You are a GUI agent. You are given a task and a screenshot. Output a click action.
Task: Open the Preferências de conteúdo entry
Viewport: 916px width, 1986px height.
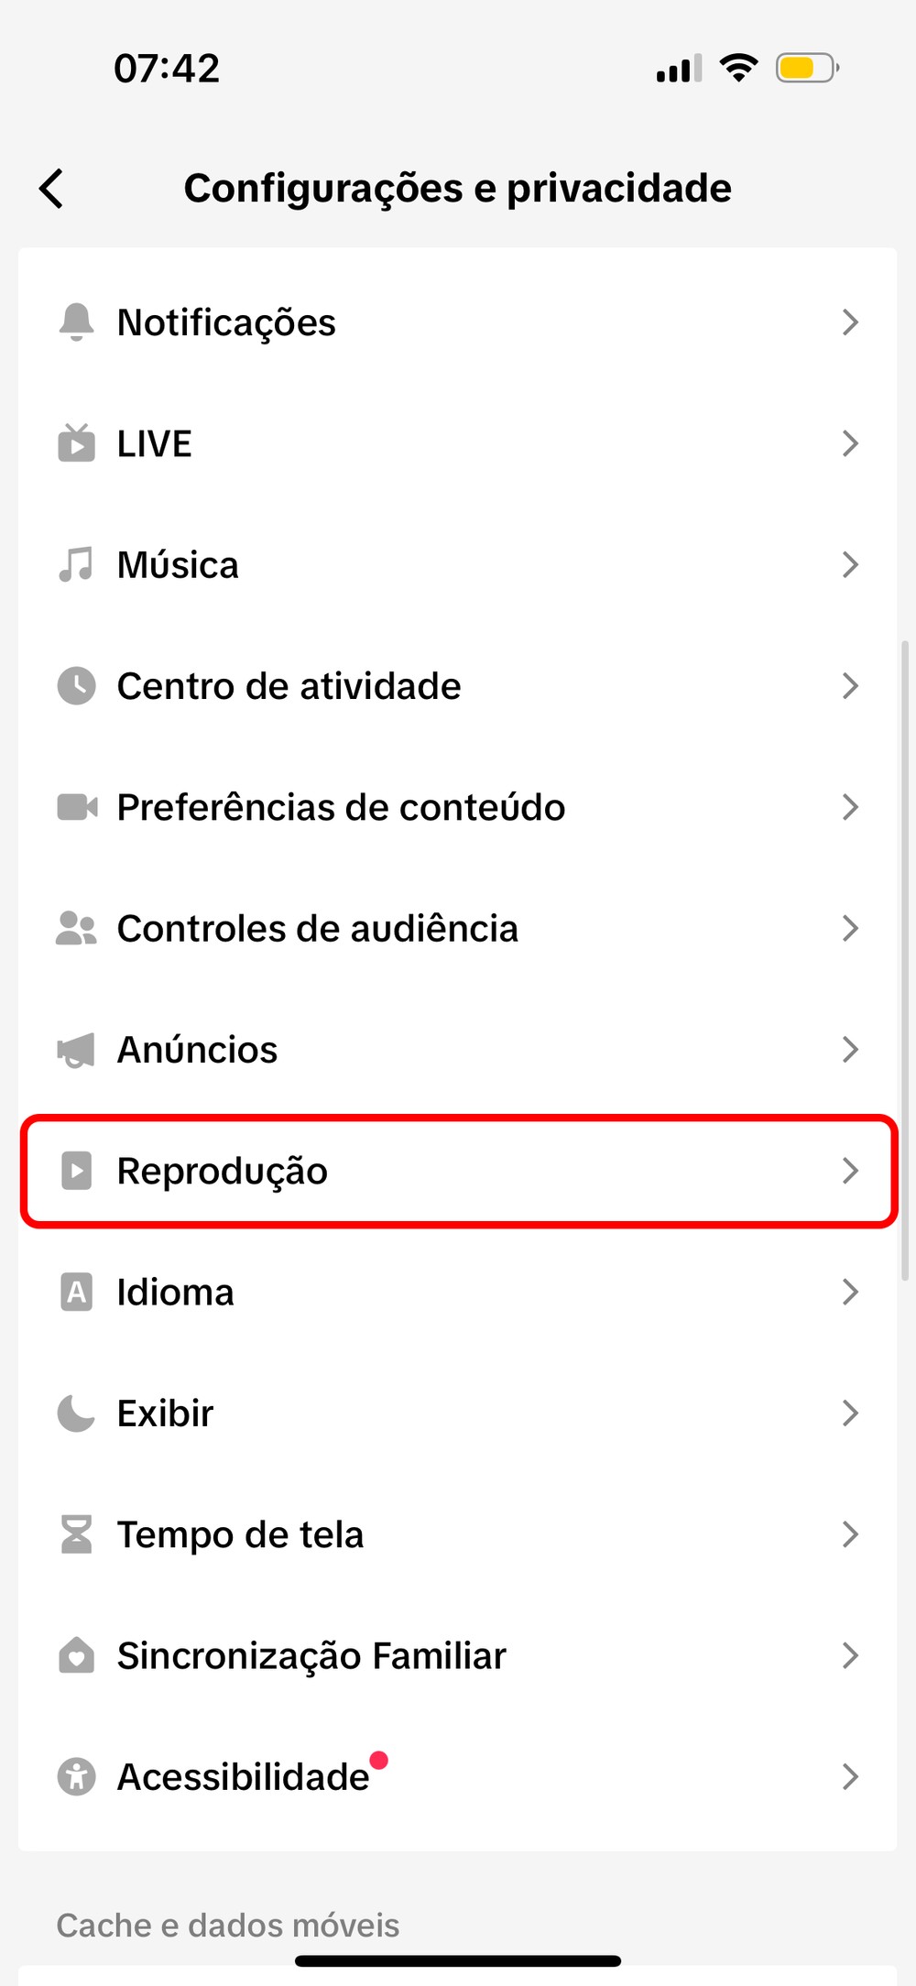coord(341,808)
